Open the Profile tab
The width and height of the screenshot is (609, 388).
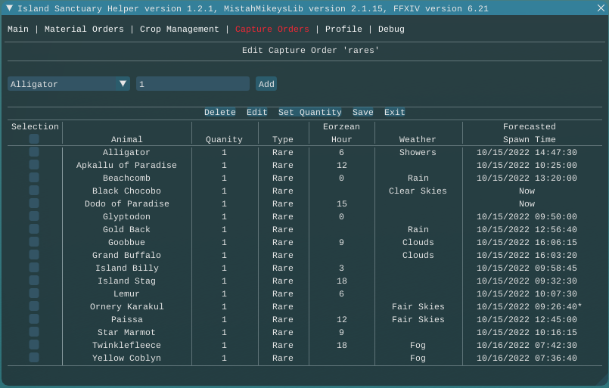pos(343,29)
